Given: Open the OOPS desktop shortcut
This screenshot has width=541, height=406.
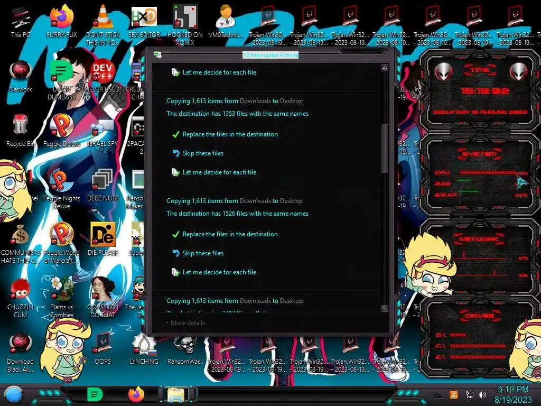Looking at the screenshot, I should click(103, 349).
